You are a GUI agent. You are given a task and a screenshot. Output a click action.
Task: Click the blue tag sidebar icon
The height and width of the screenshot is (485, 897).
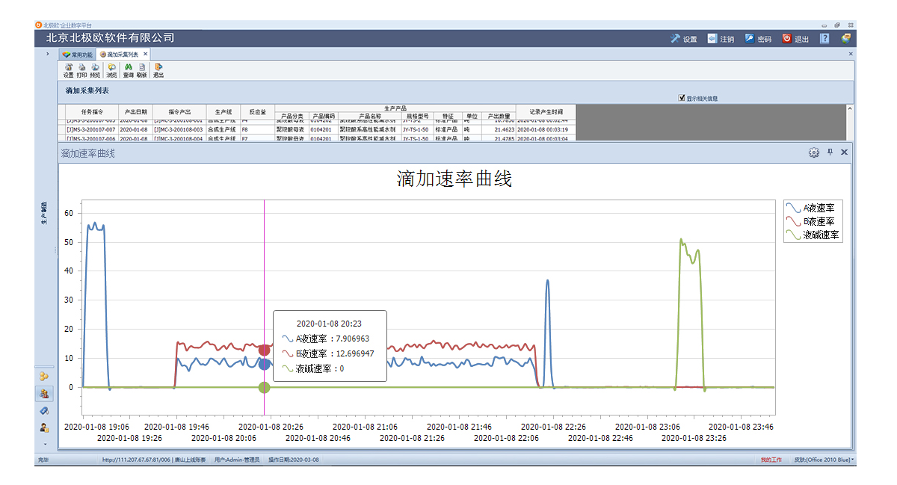pos(44,410)
